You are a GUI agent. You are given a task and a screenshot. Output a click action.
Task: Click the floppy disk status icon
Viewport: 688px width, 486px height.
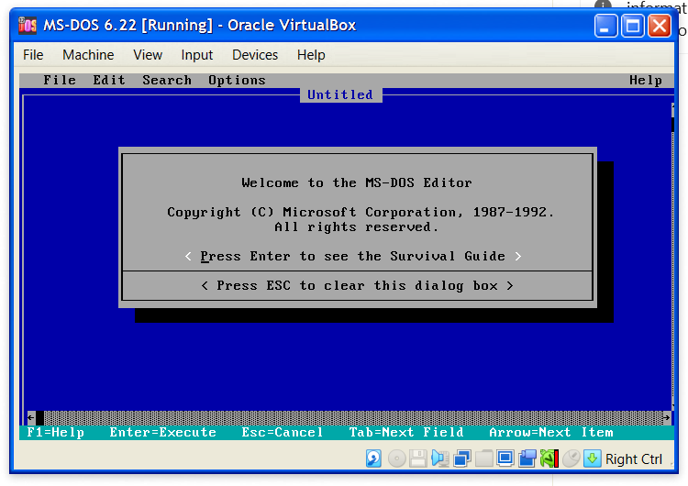[417, 458]
